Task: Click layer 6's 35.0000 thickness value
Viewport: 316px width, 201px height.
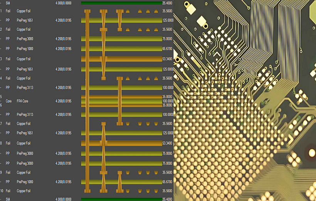Action: pyautogui.click(x=167, y=105)
